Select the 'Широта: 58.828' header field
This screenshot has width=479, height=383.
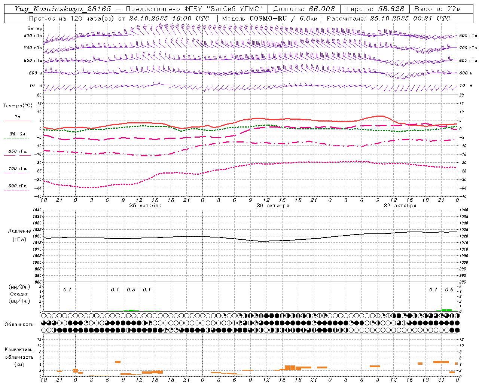click(x=375, y=9)
